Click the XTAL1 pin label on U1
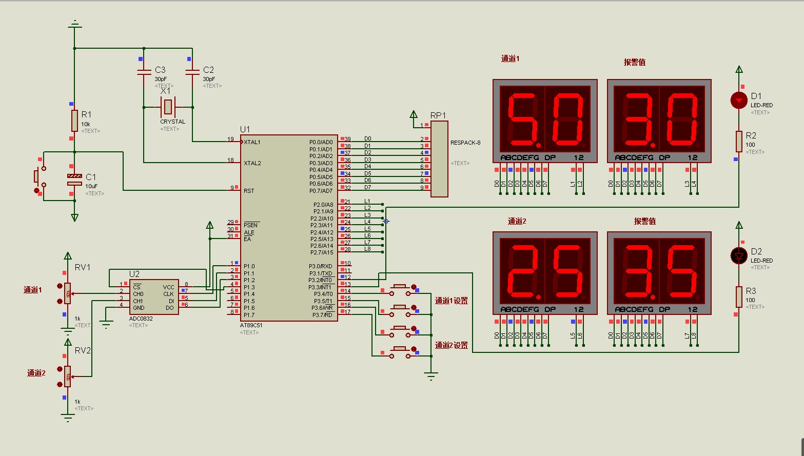 [252, 143]
